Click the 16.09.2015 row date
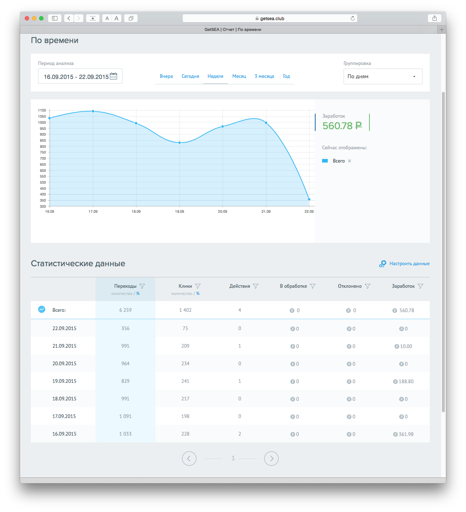The width and height of the screenshot is (466, 512). [x=64, y=434]
